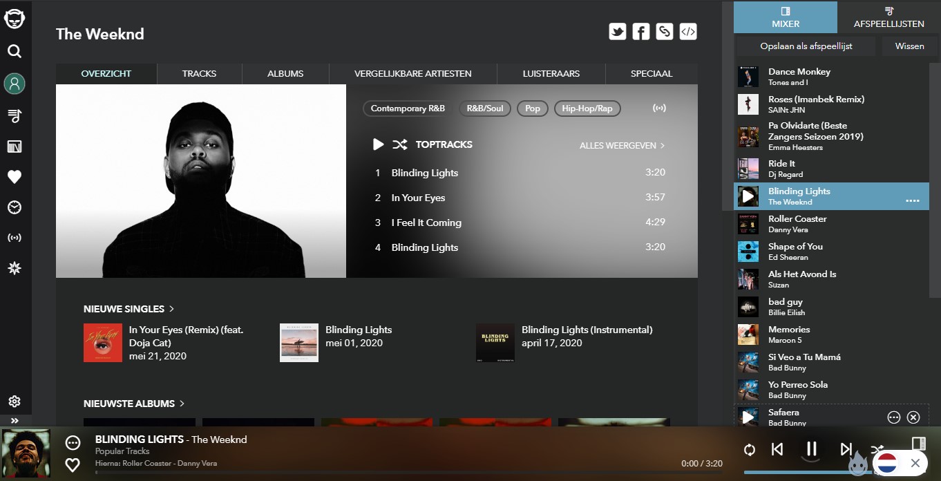The height and width of the screenshot is (481, 941).
Task: Get embed code icon
Action: coord(688,32)
